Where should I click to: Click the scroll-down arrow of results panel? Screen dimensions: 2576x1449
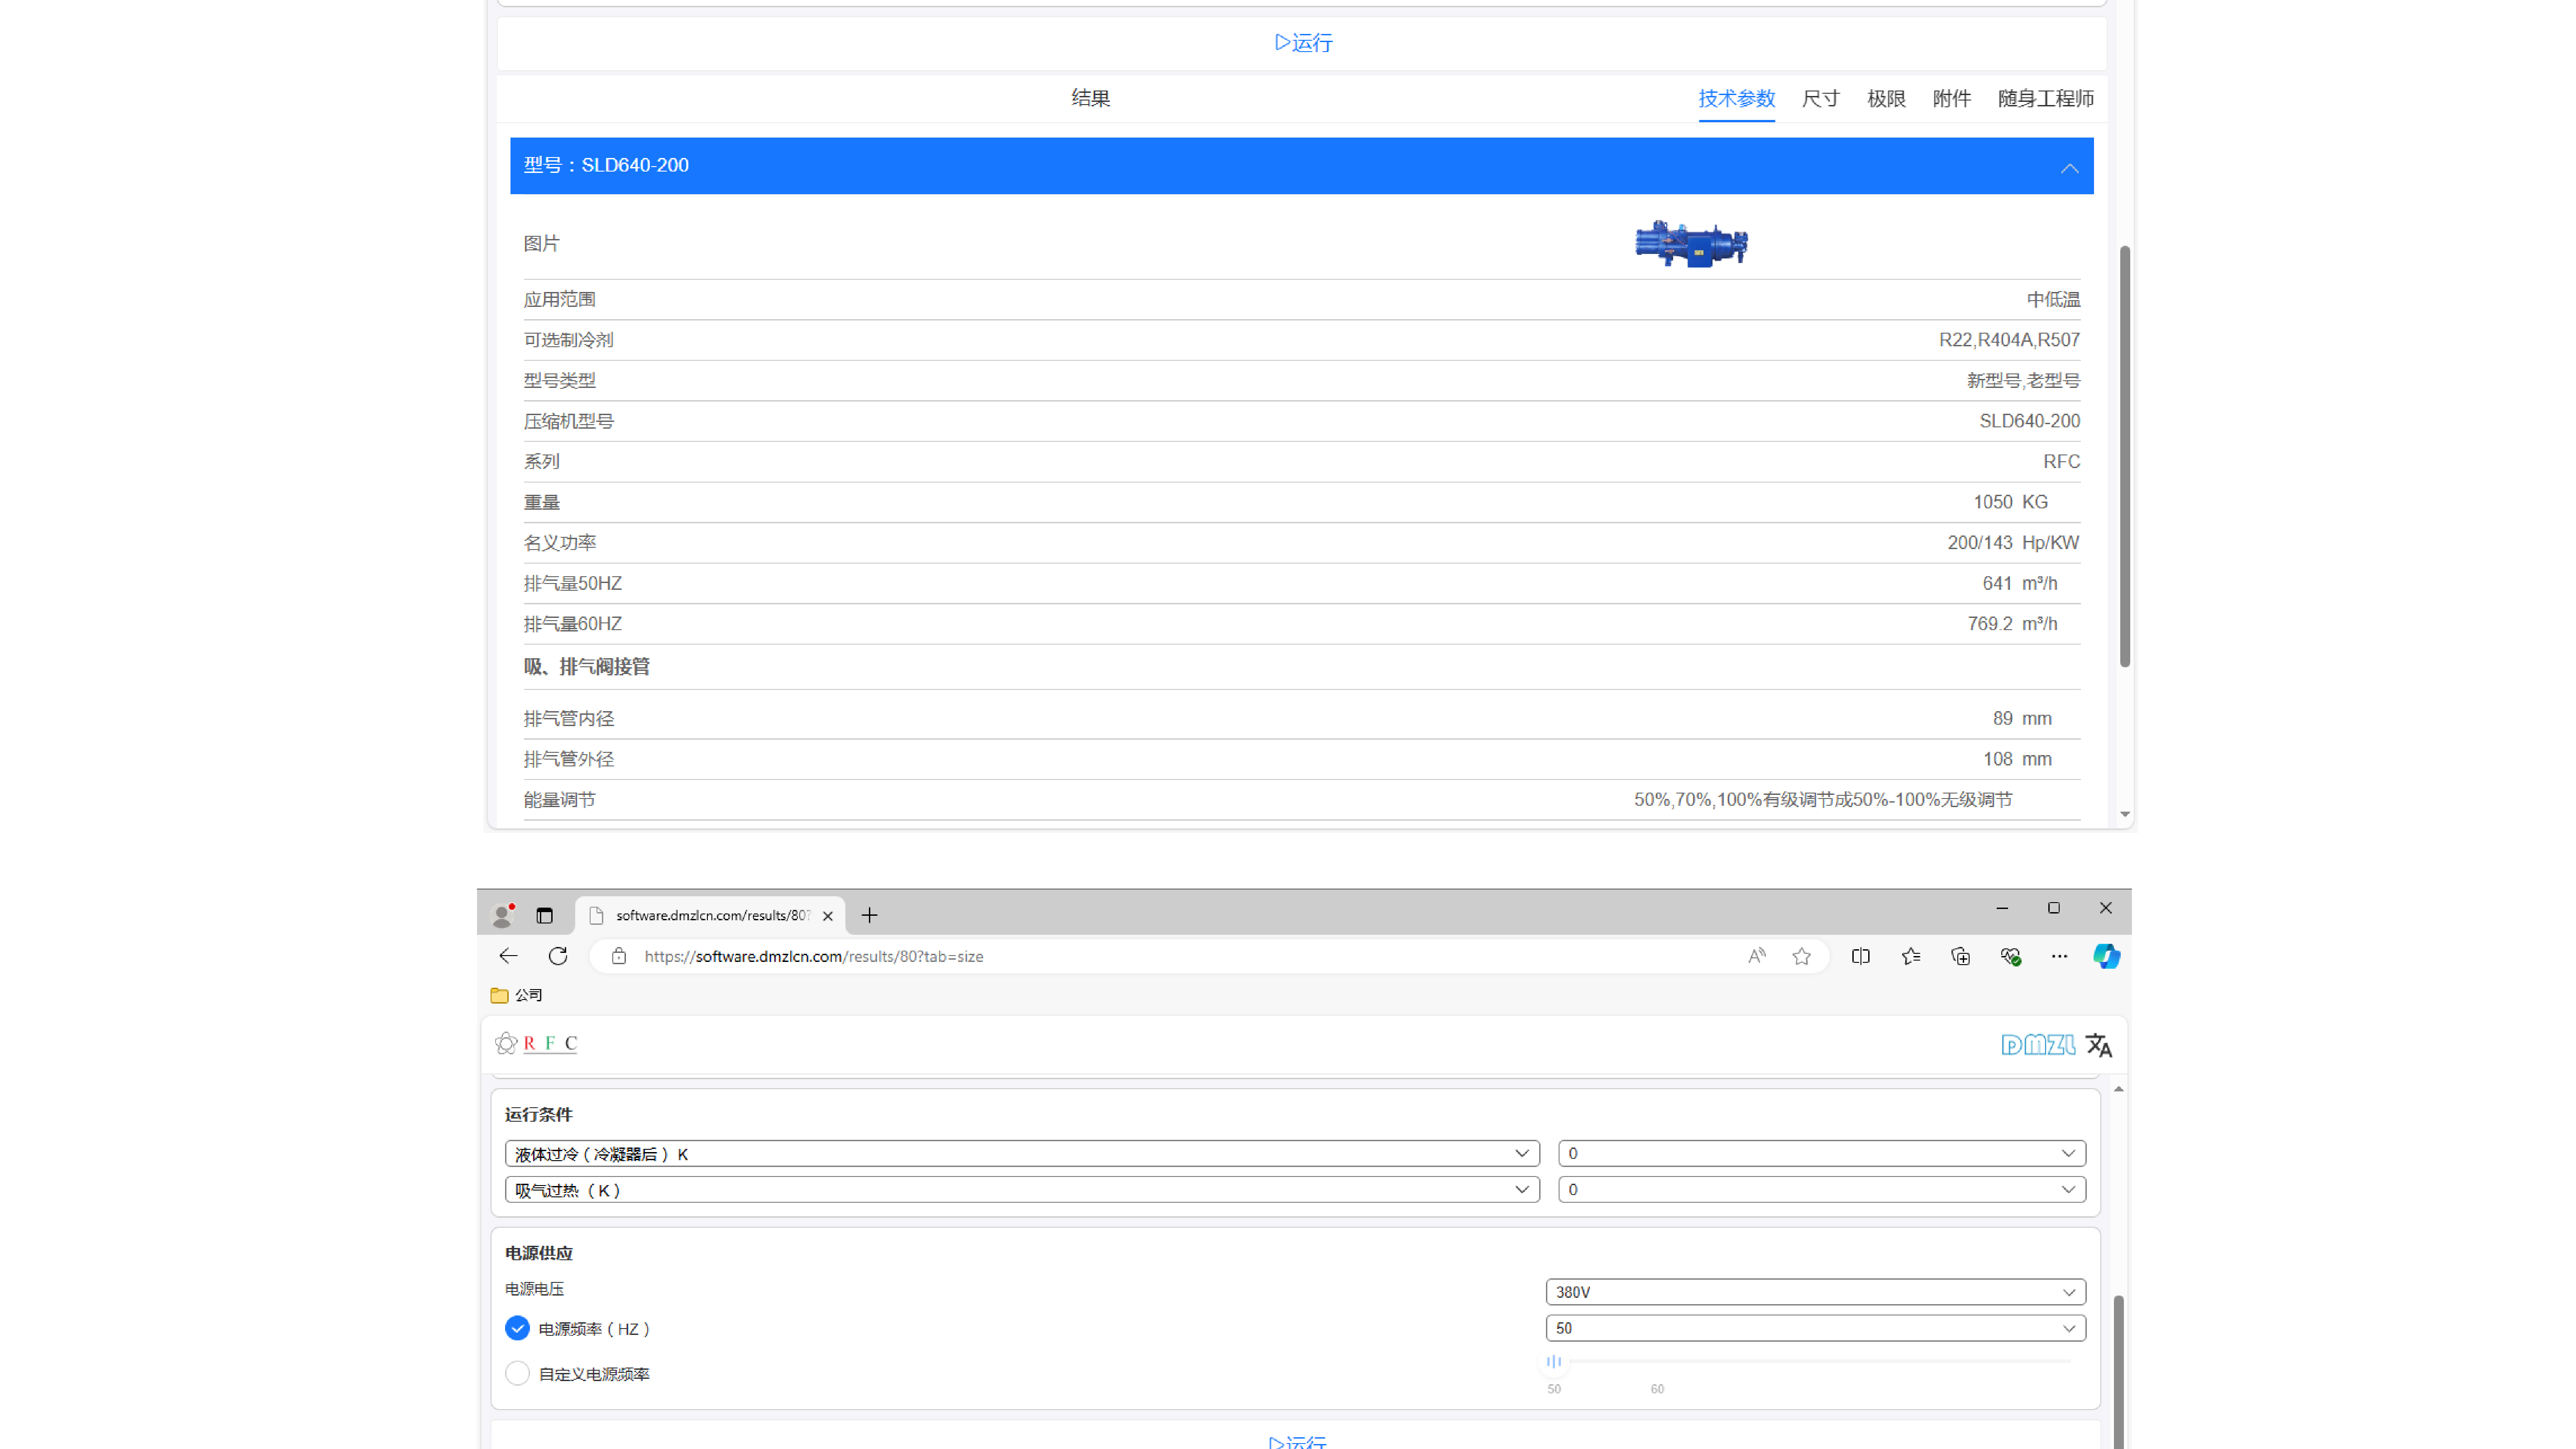(x=2125, y=814)
